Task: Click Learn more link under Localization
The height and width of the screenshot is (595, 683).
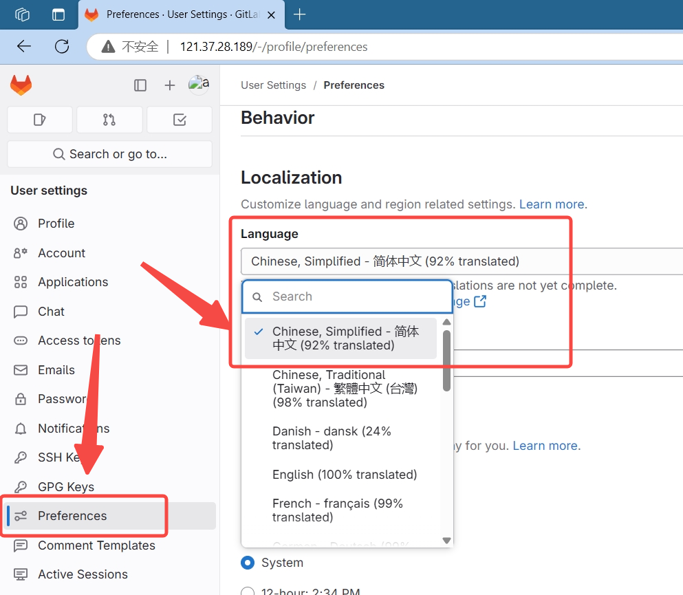Action: click(552, 204)
